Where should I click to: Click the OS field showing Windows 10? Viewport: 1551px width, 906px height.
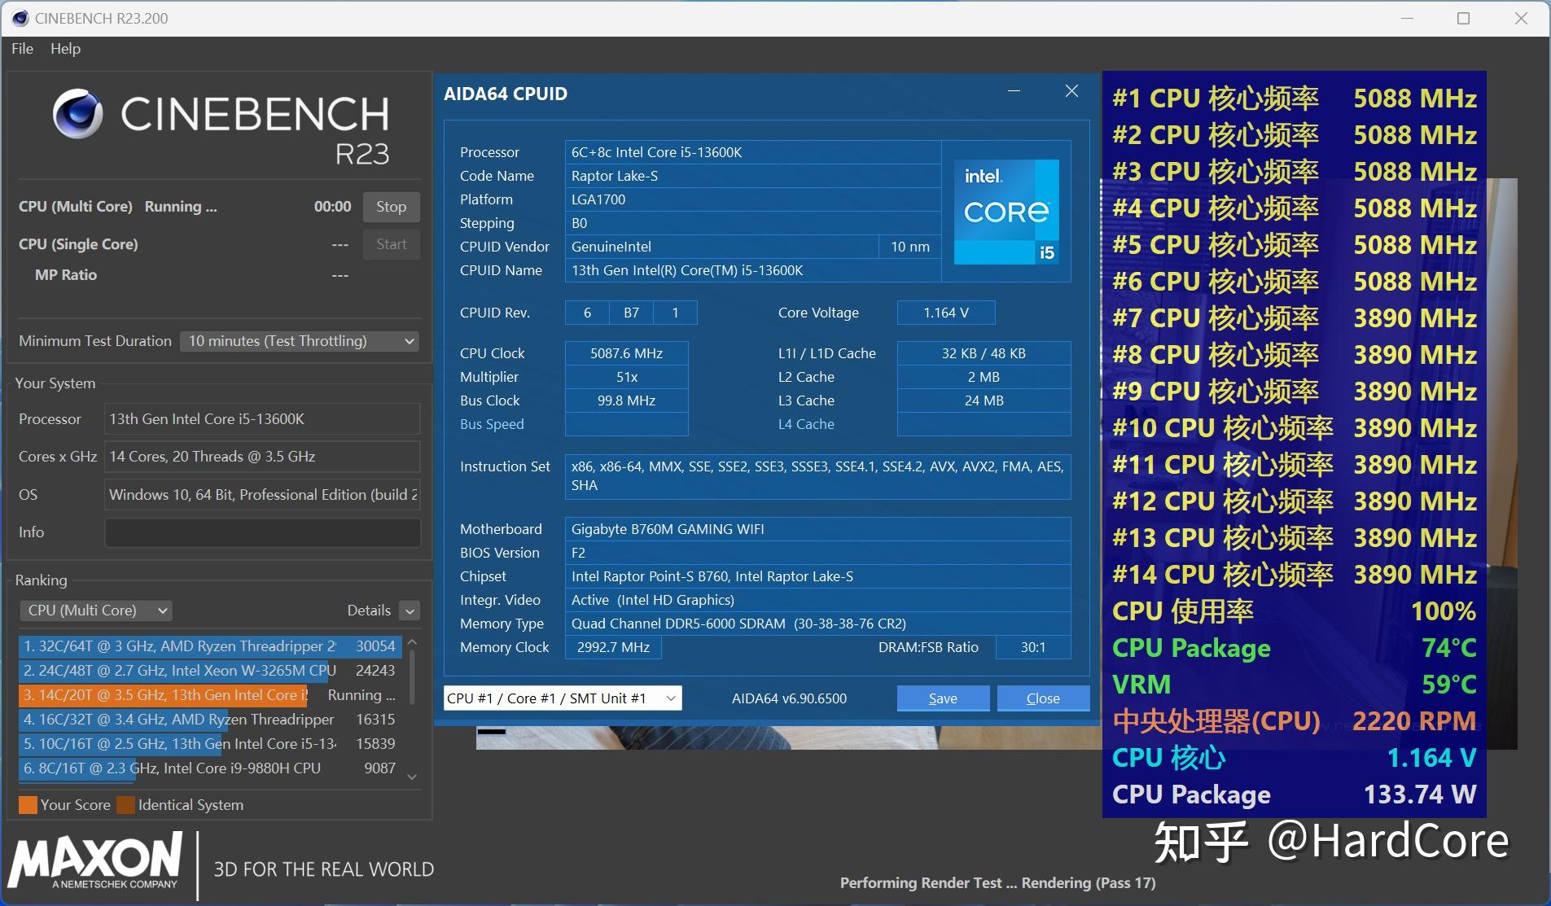point(262,495)
